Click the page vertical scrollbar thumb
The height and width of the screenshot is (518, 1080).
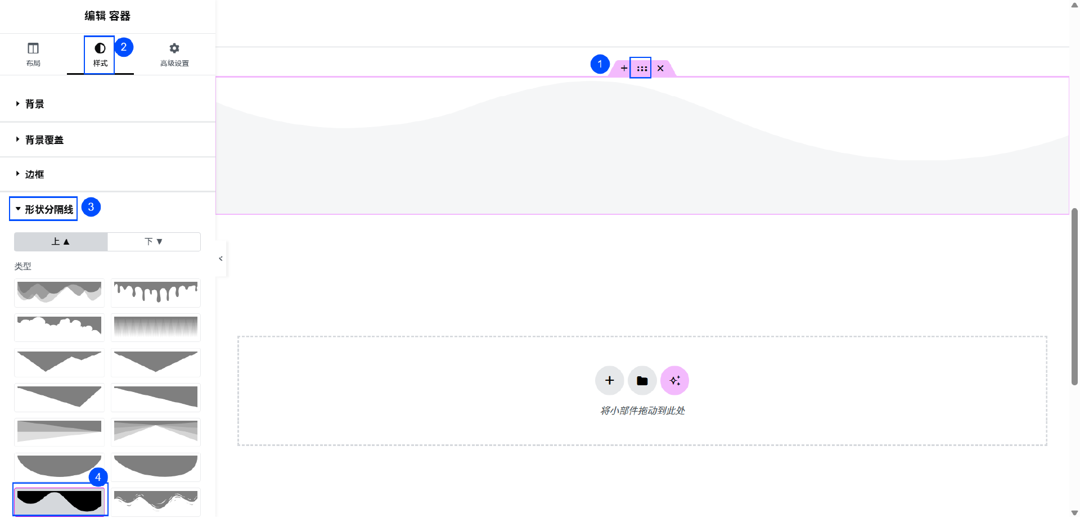click(1074, 296)
